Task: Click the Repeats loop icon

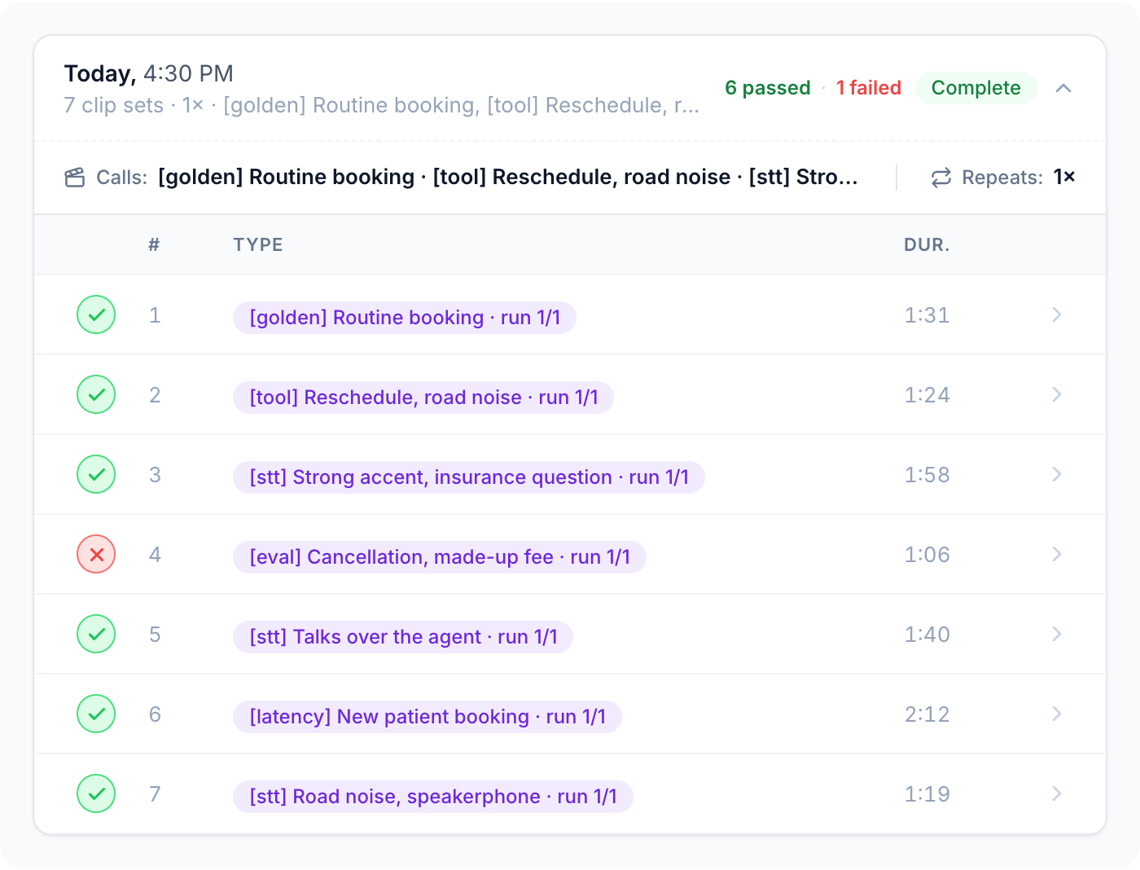Action: pyautogui.click(x=941, y=178)
